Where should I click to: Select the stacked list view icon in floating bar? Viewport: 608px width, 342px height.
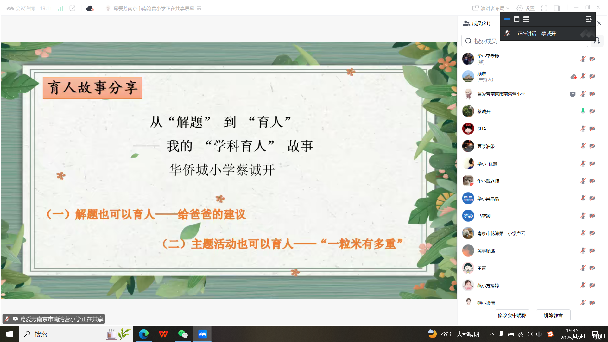526,19
